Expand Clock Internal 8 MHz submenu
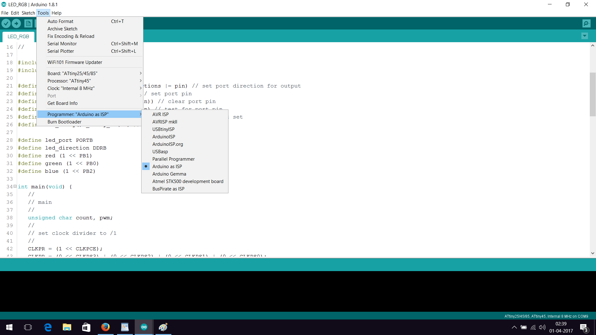Image resolution: width=596 pixels, height=335 pixels. pyautogui.click(x=90, y=88)
